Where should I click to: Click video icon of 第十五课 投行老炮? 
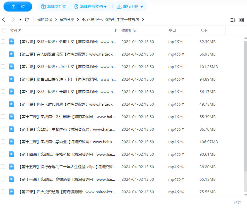coord(11,166)
